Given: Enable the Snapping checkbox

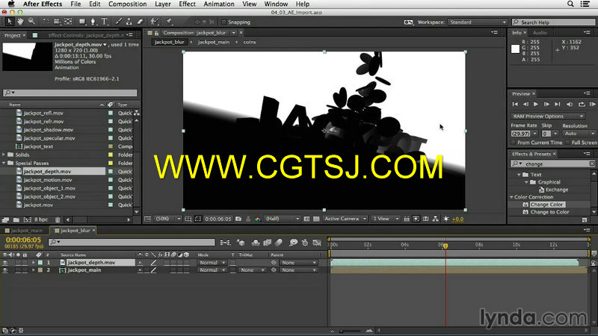Looking at the screenshot, I should click(x=224, y=22).
